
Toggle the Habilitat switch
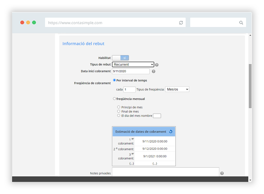point(120,58)
